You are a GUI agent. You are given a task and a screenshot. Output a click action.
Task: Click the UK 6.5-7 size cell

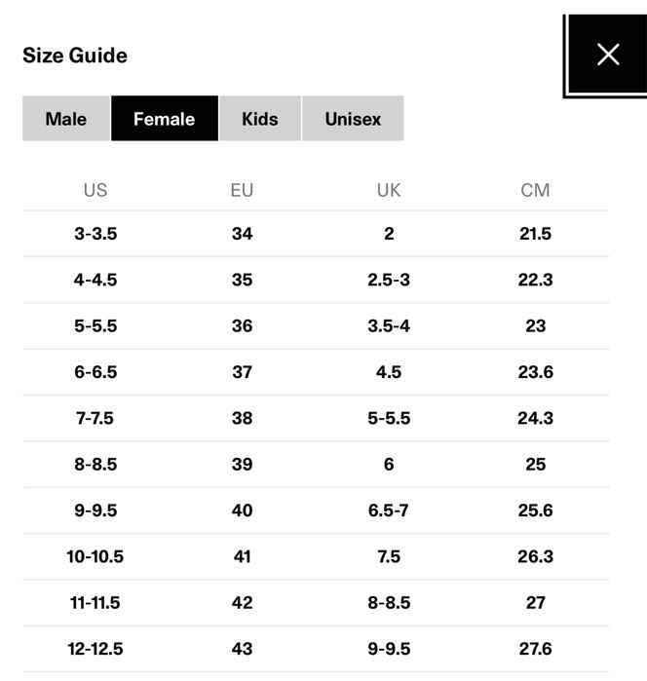[x=389, y=511]
